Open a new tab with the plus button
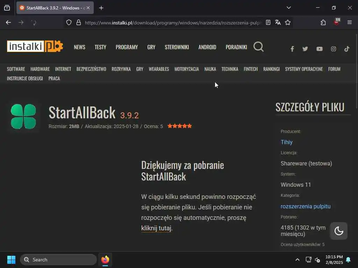This screenshot has height=268, width=358. pos(101,8)
